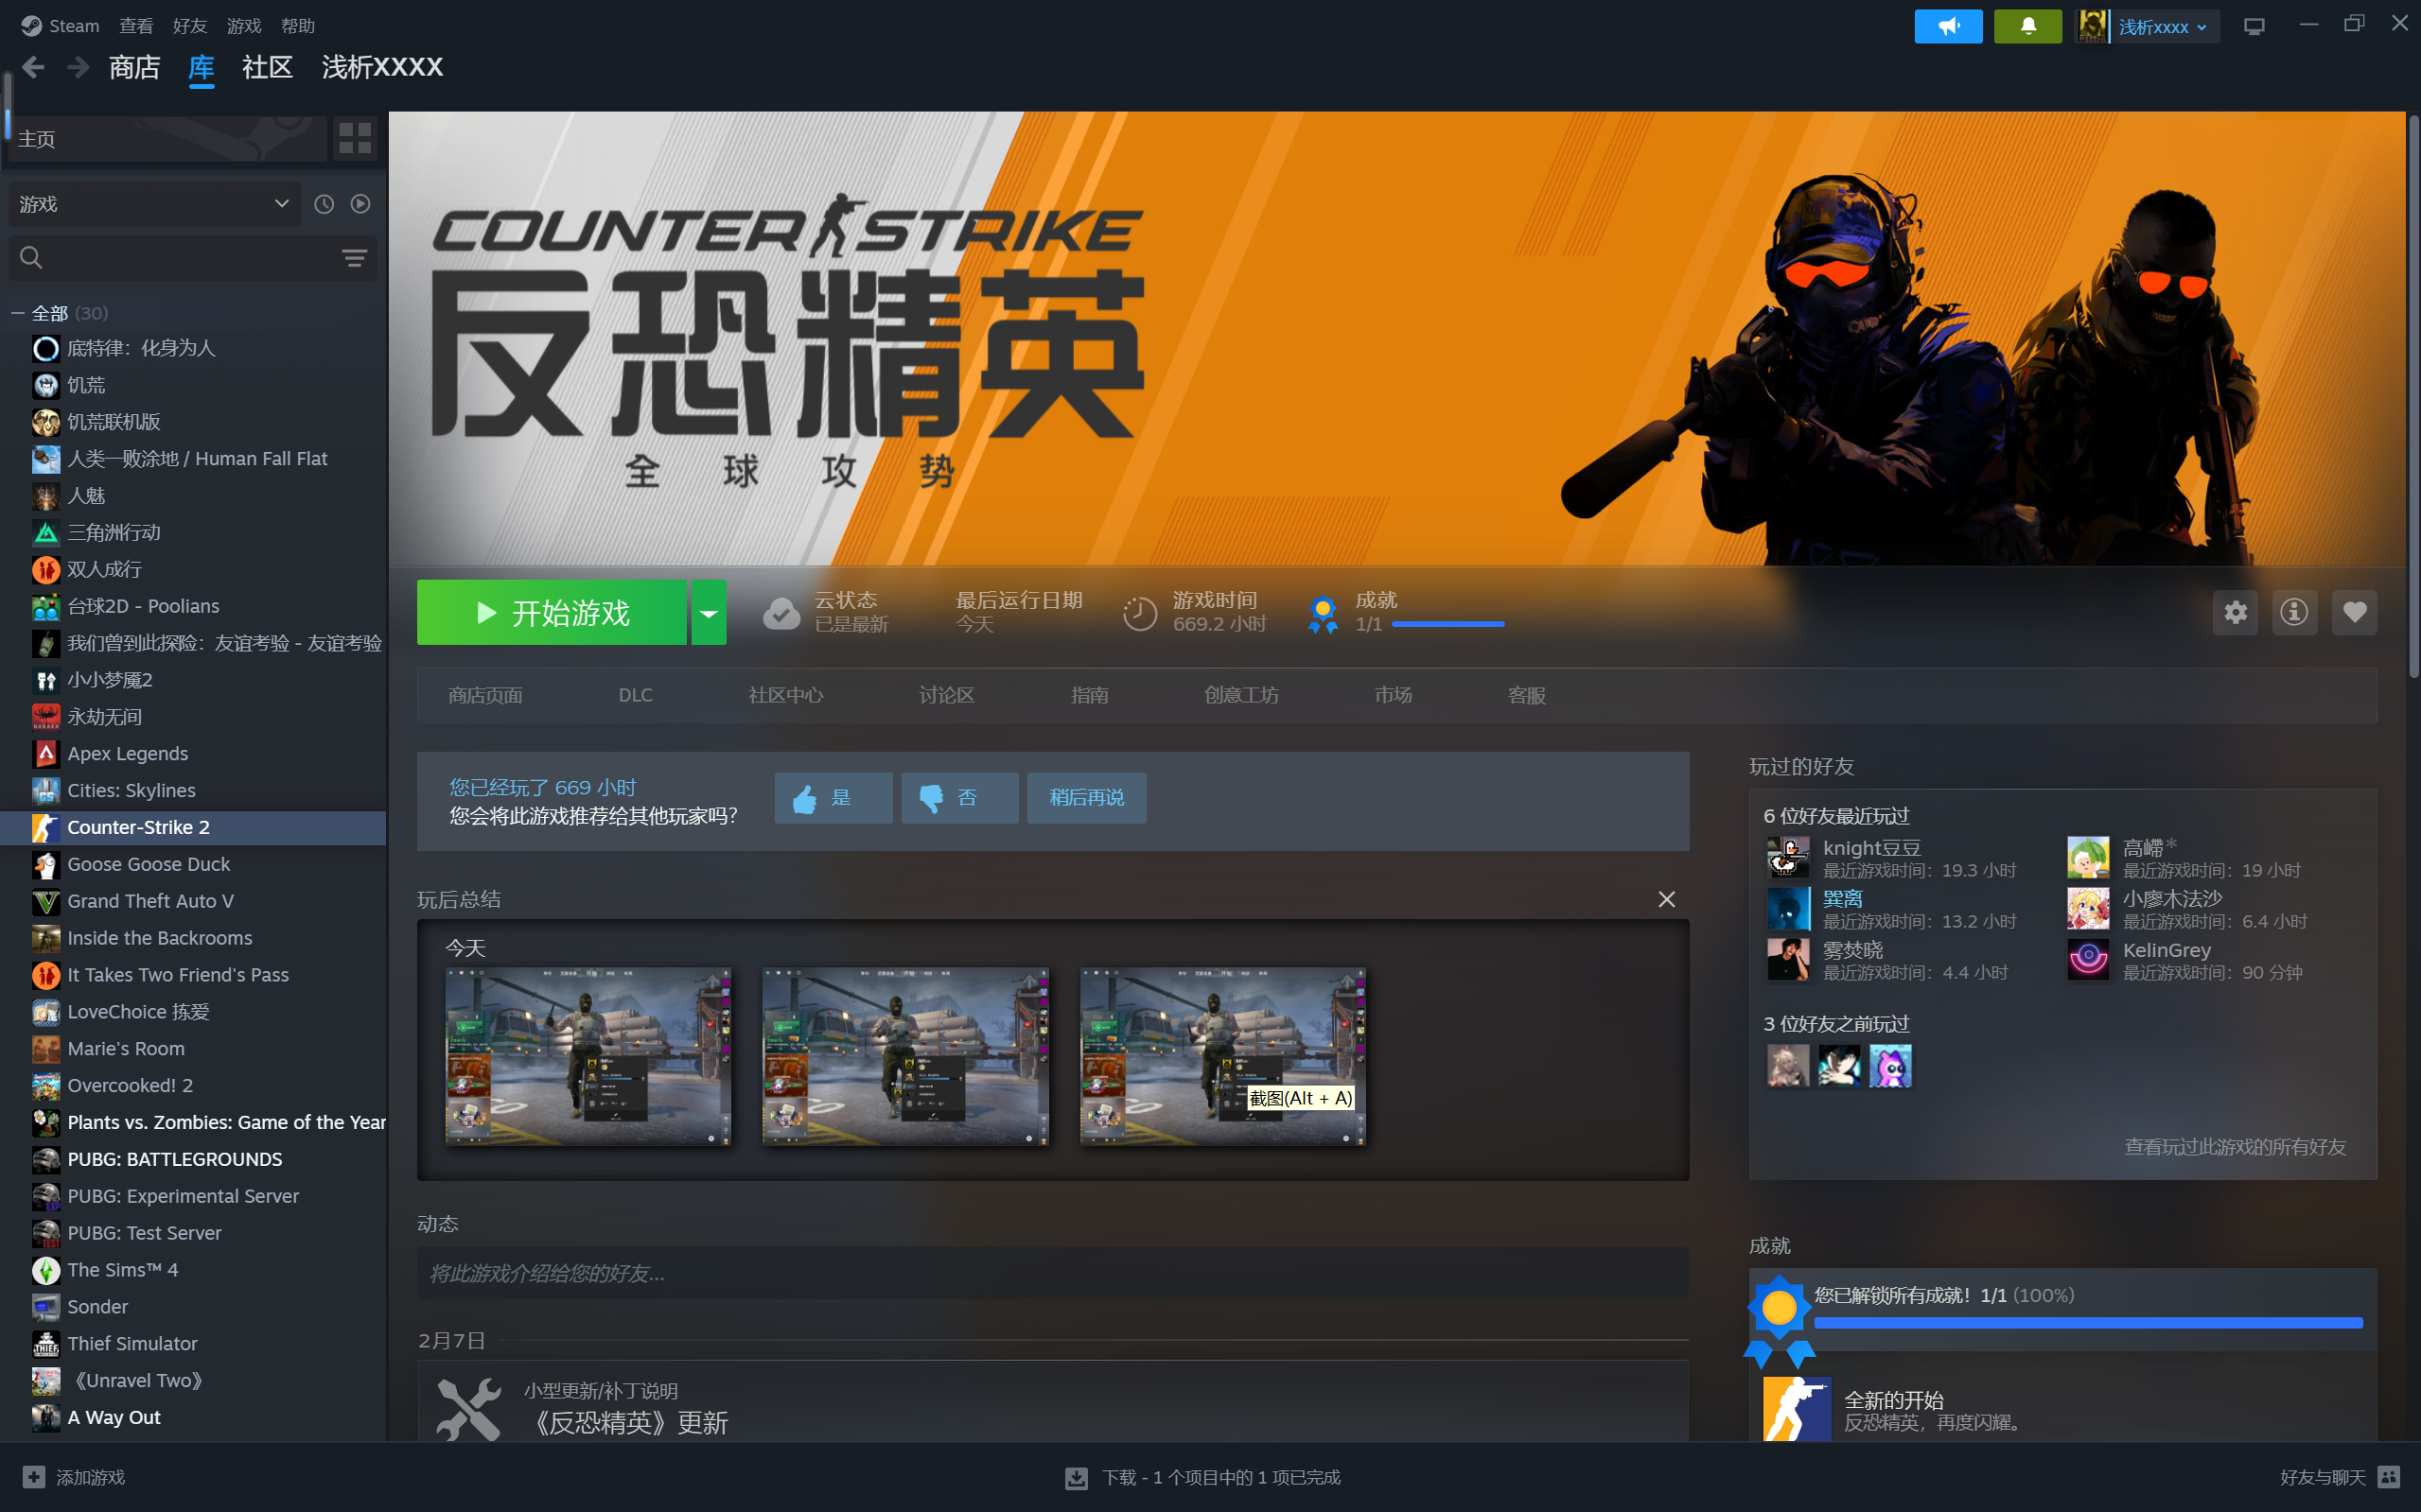This screenshot has height=1512, width=2421.
Task: Click the 主页 home button
Action: tap(168, 138)
